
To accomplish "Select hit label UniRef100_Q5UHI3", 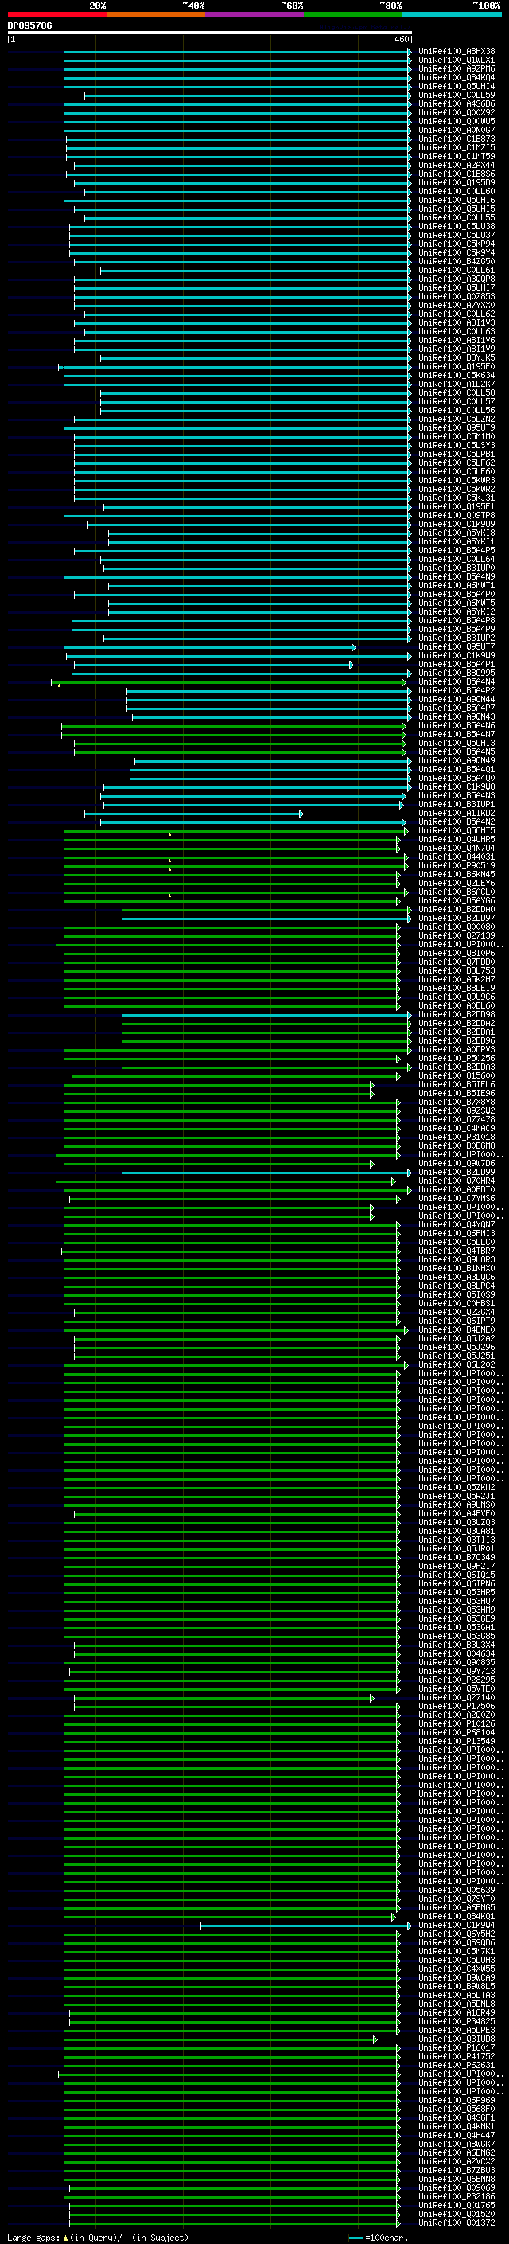I will coord(457,743).
